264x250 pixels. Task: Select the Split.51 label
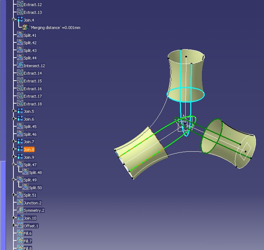coord(30,195)
